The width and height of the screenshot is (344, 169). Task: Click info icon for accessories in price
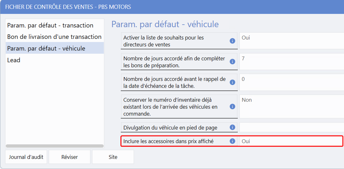pyautogui.click(x=232, y=141)
